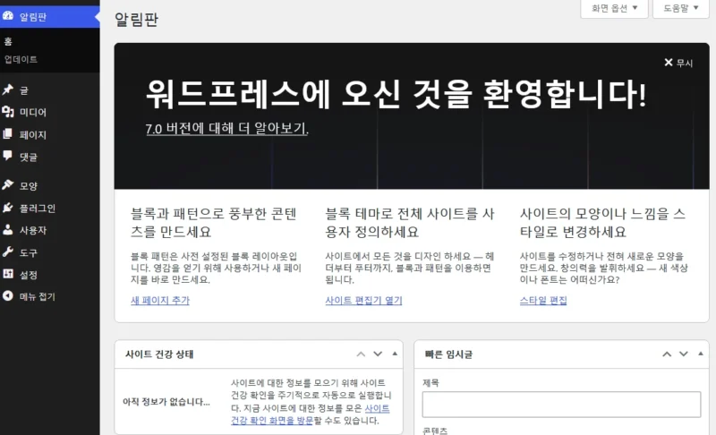Click the 사이트 건강 상태 widget title

point(159,354)
